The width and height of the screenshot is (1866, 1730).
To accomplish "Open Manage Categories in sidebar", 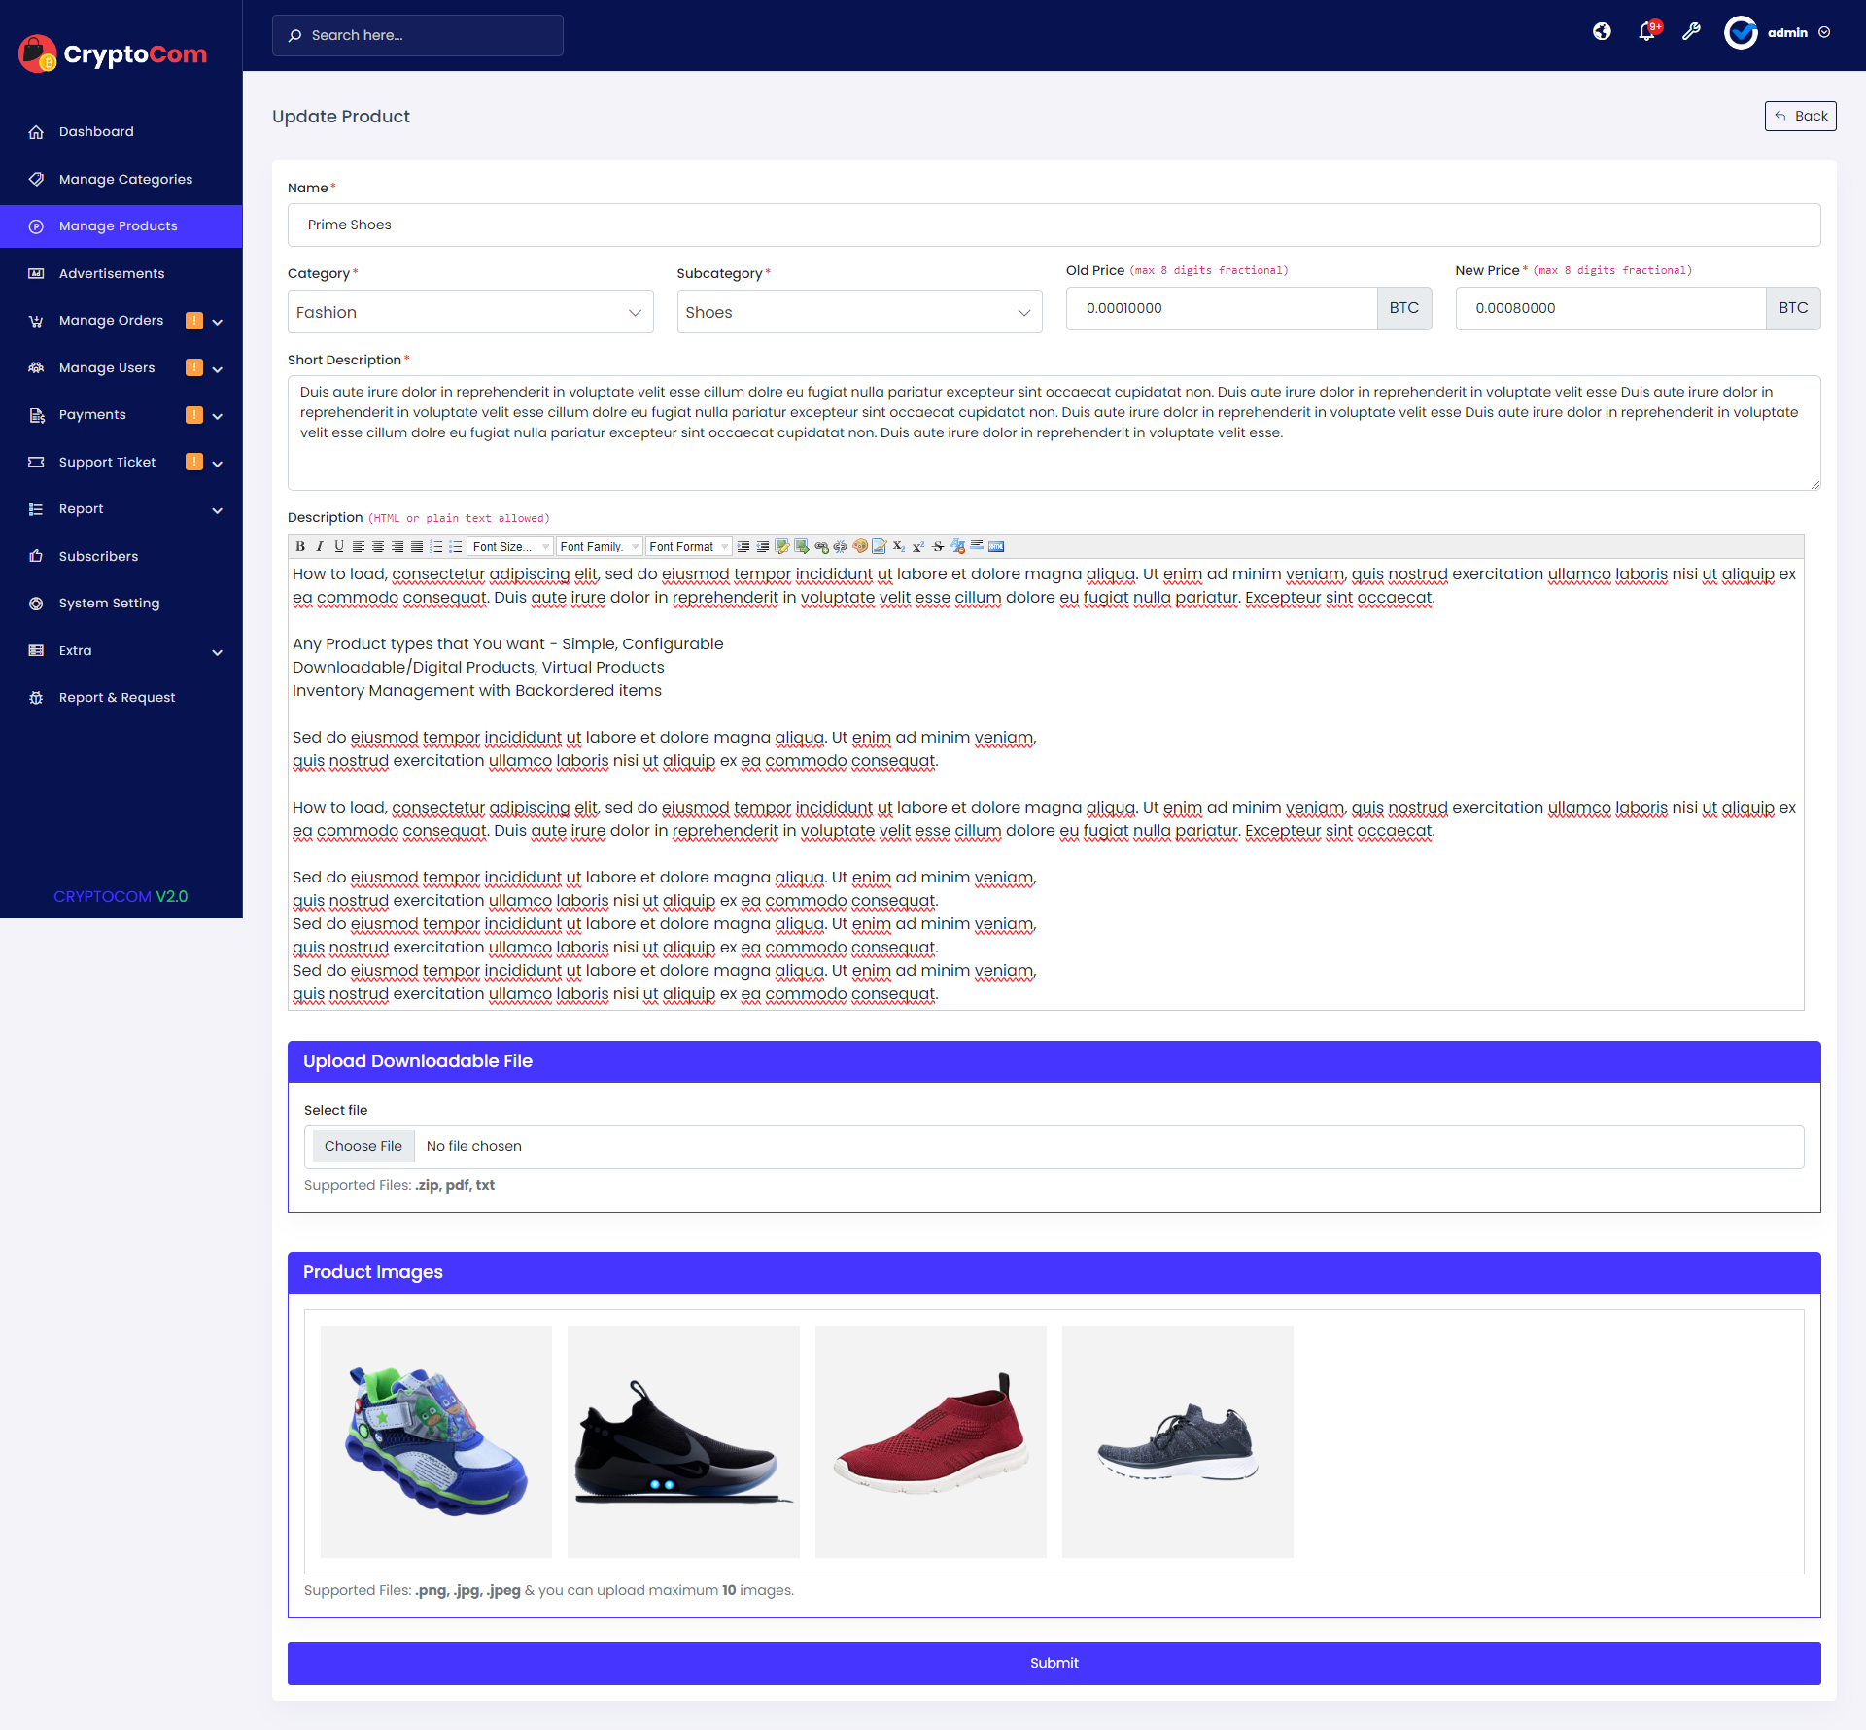I will pos(125,179).
